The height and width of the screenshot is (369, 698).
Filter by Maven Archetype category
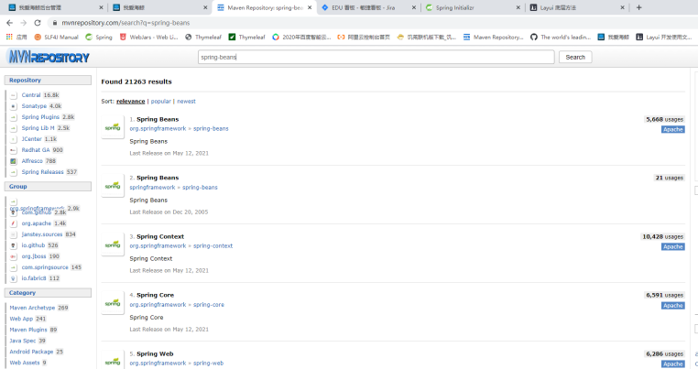pyautogui.click(x=32, y=308)
